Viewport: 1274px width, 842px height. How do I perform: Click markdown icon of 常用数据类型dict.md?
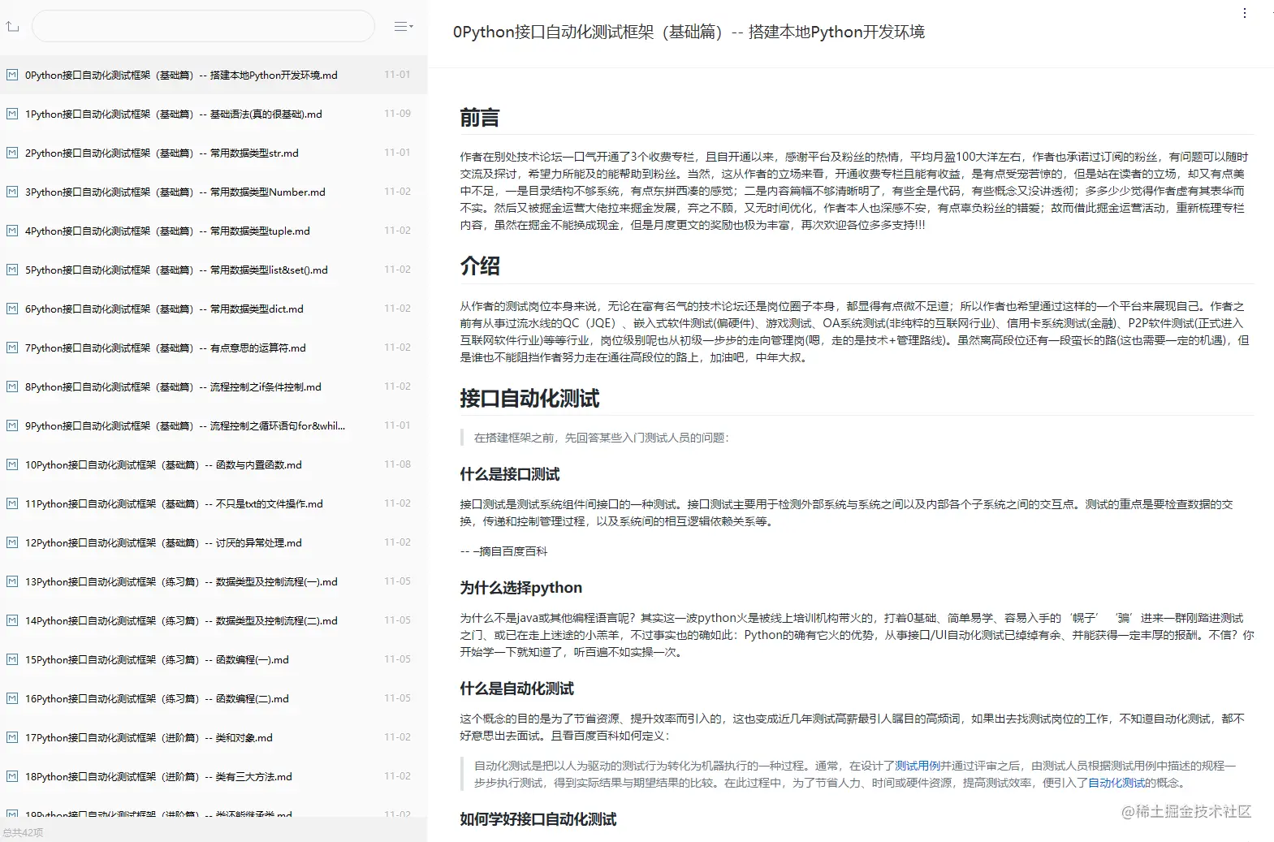pos(12,309)
